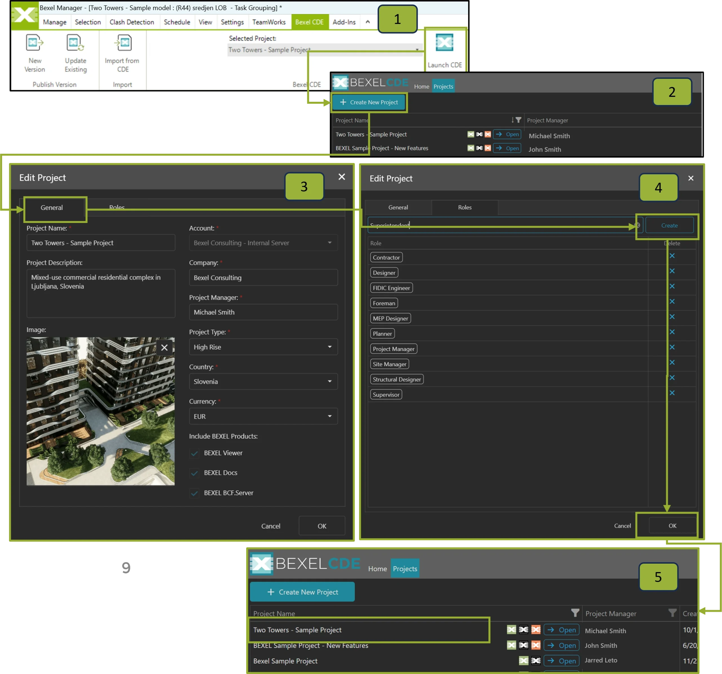This screenshot has width=722, height=674.
Task: Delete the Site Manager role
Action: pyautogui.click(x=672, y=362)
